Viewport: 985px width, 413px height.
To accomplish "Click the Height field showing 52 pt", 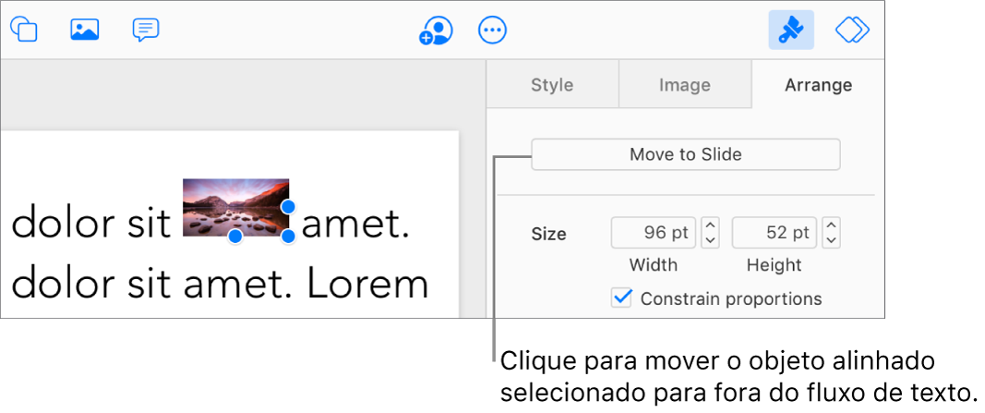I will [775, 233].
